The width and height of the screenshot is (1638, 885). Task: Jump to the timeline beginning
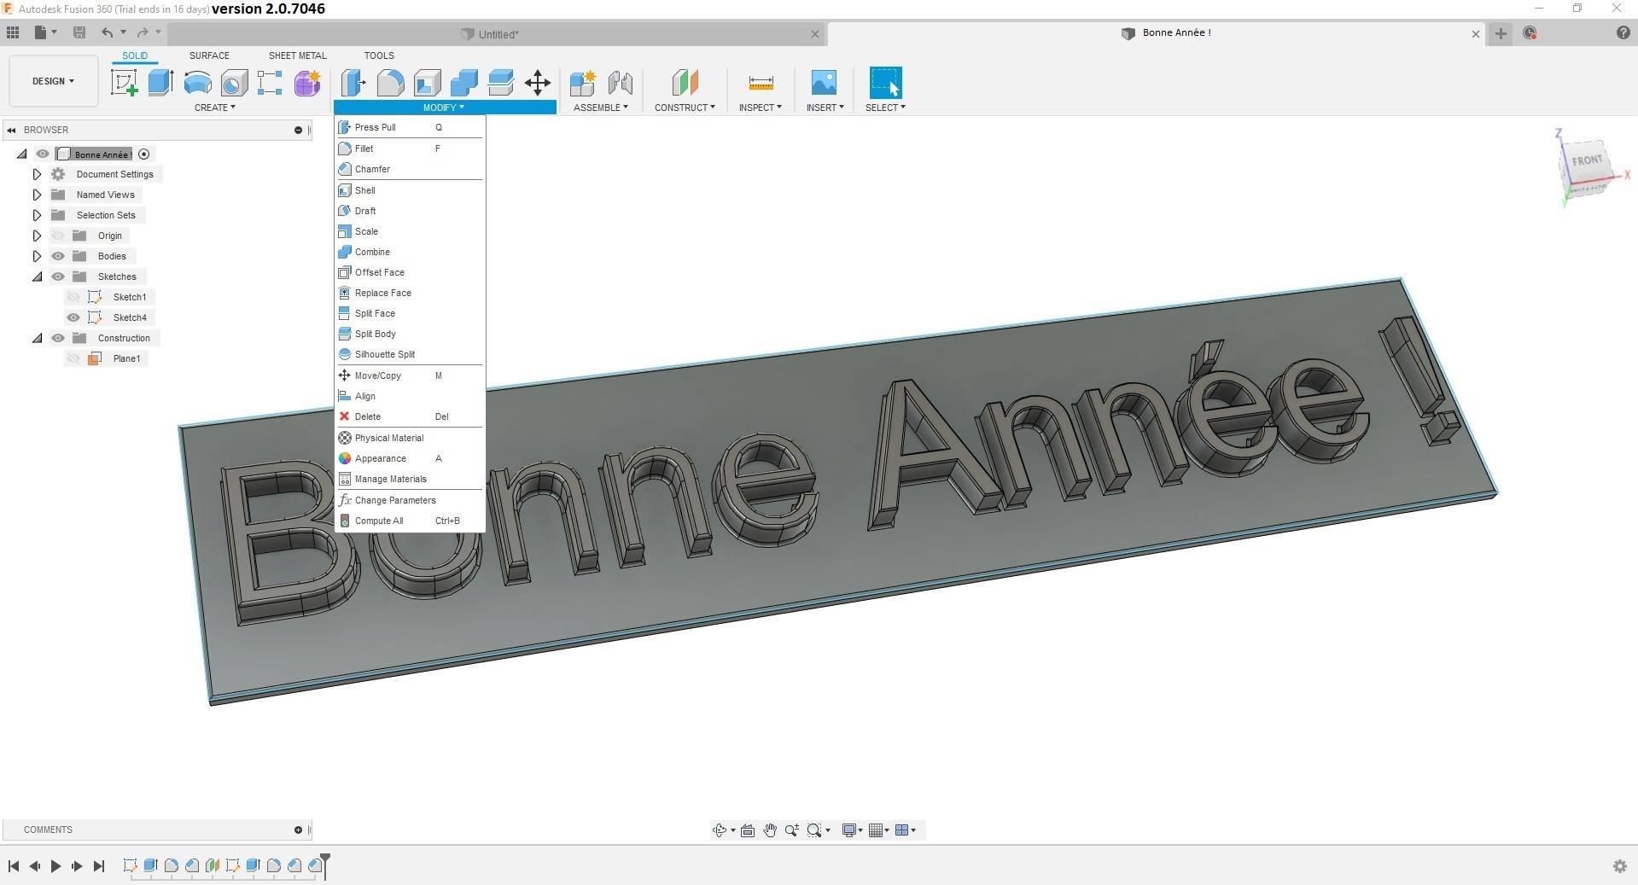14,866
